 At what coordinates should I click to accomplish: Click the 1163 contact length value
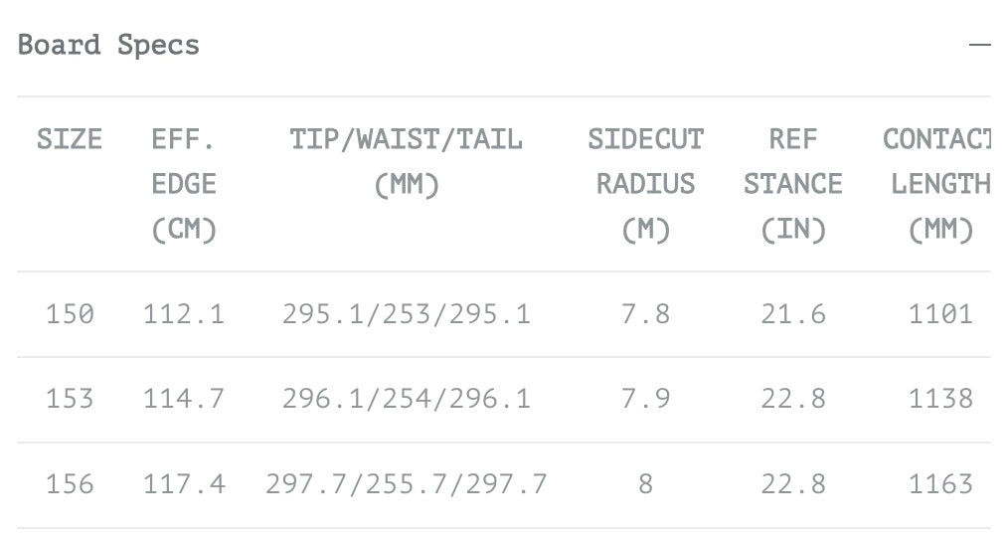[939, 484]
